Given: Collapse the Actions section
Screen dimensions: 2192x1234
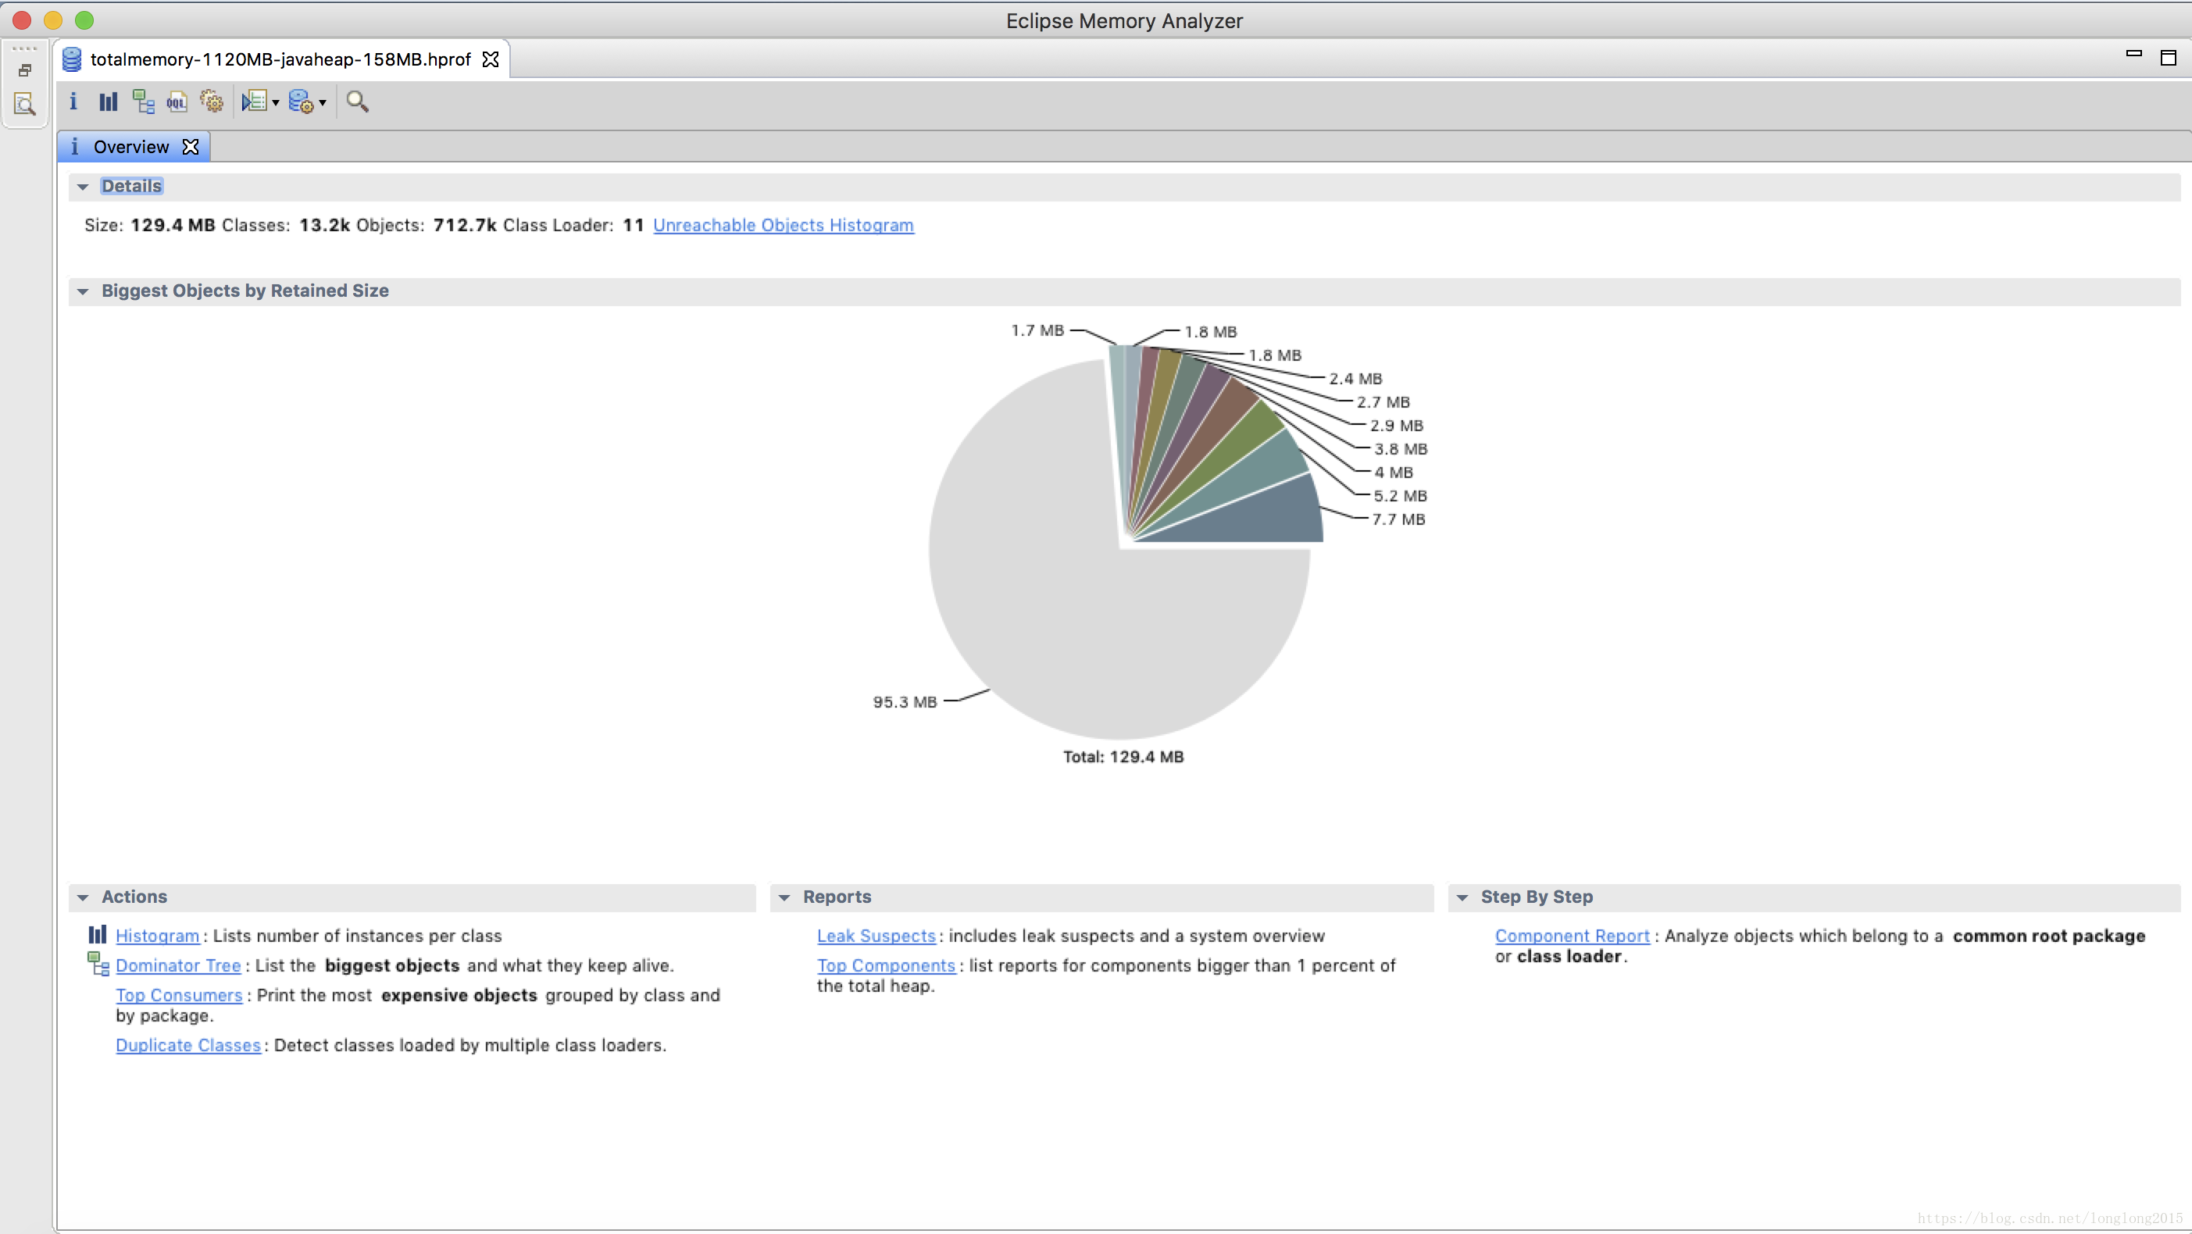Looking at the screenshot, I should pyautogui.click(x=83, y=897).
